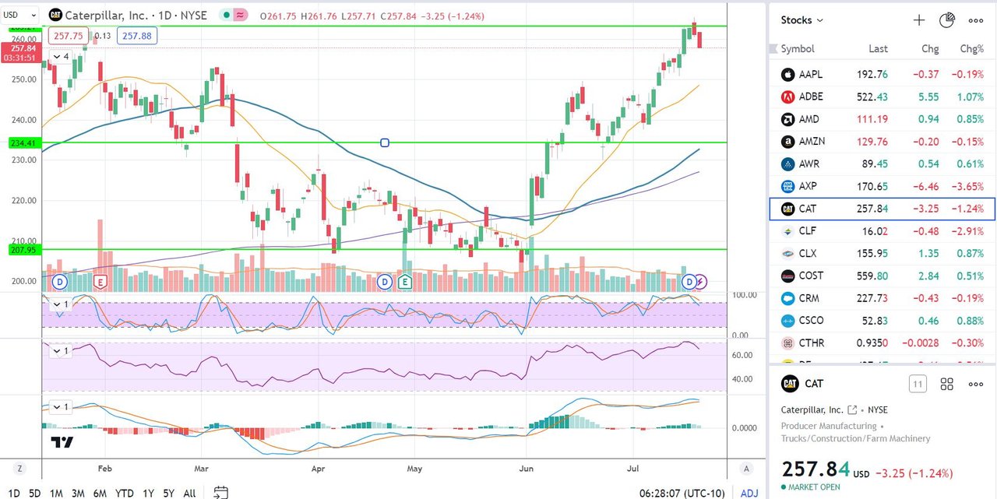Toggle the market status green dot indicator
Image resolution: width=997 pixels, height=499 pixels.
(226, 15)
